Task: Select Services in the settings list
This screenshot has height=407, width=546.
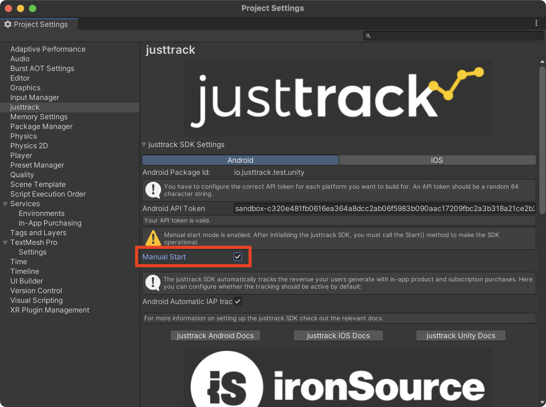Action: tap(25, 203)
